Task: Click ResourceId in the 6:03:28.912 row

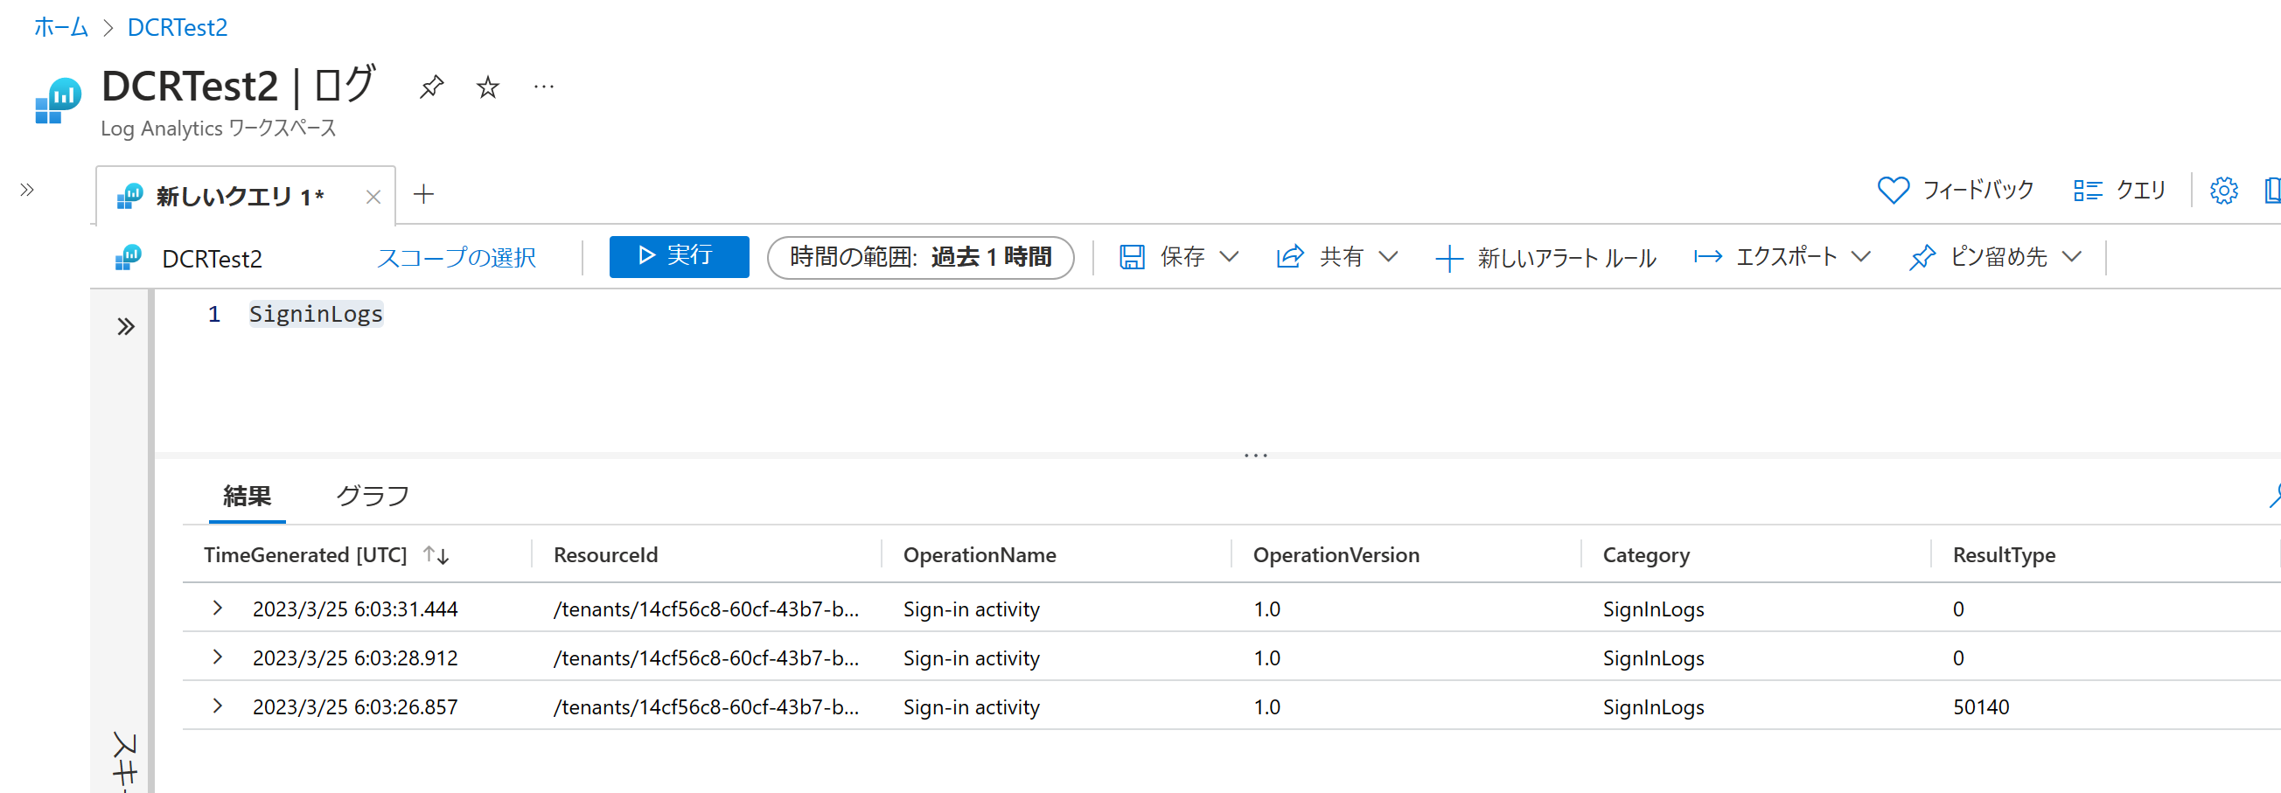Action: (x=706, y=658)
